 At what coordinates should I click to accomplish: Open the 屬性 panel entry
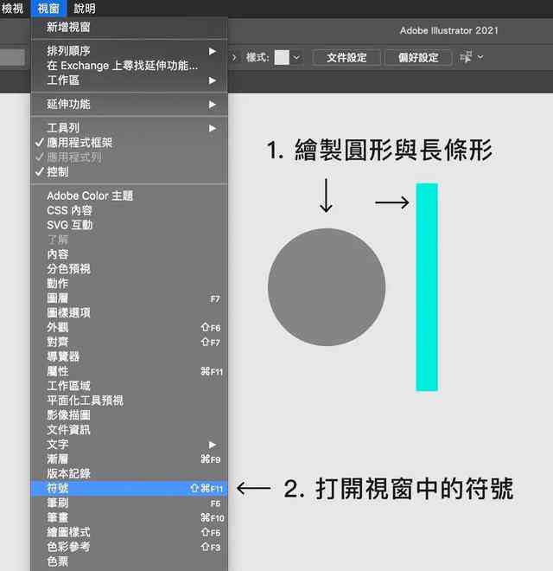pyautogui.click(x=129, y=371)
